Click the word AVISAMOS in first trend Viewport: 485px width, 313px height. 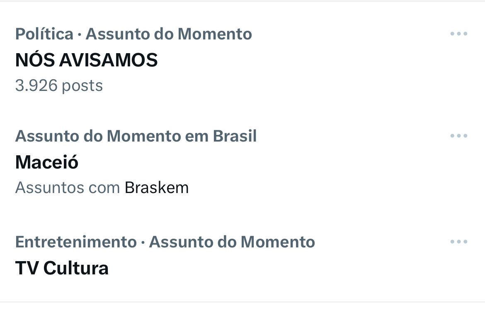pos(108,60)
